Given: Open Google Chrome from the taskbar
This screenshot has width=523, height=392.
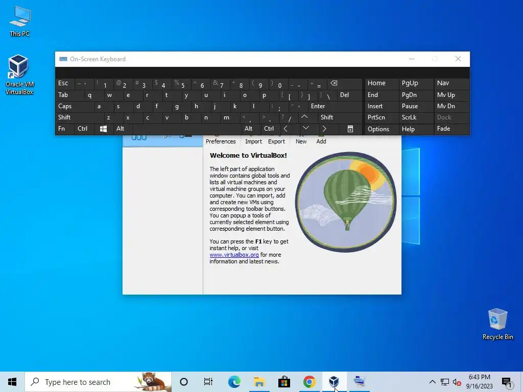Looking at the screenshot, I should 309,382.
